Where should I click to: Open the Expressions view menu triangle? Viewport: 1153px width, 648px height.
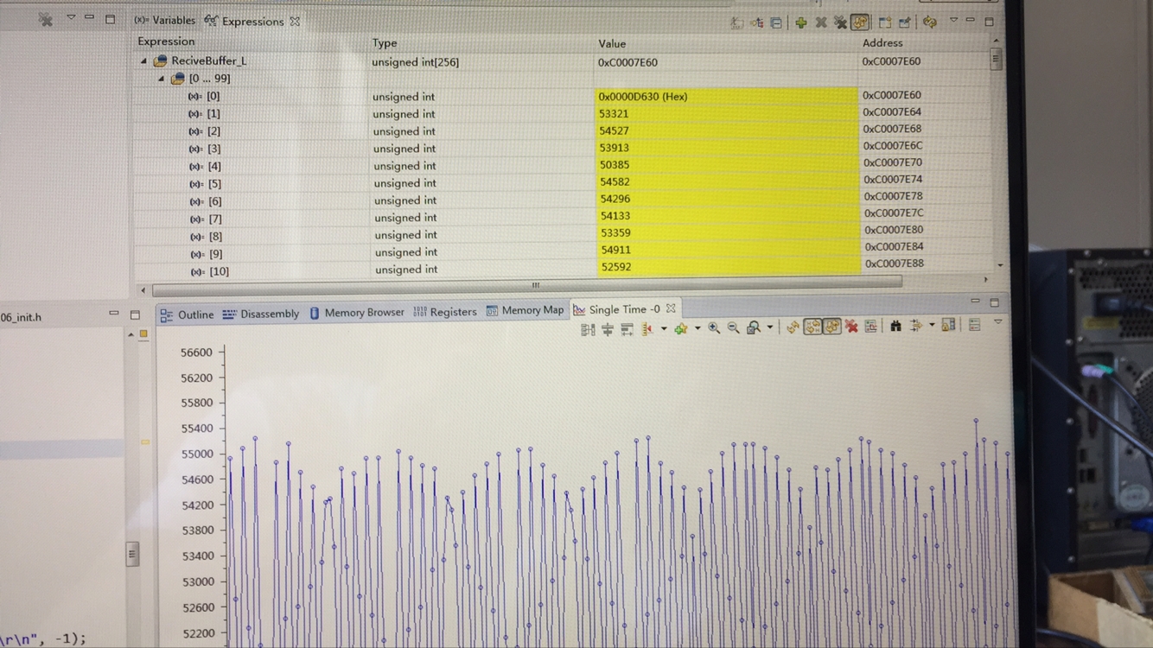pyautogui.click(x=954, y=20)
